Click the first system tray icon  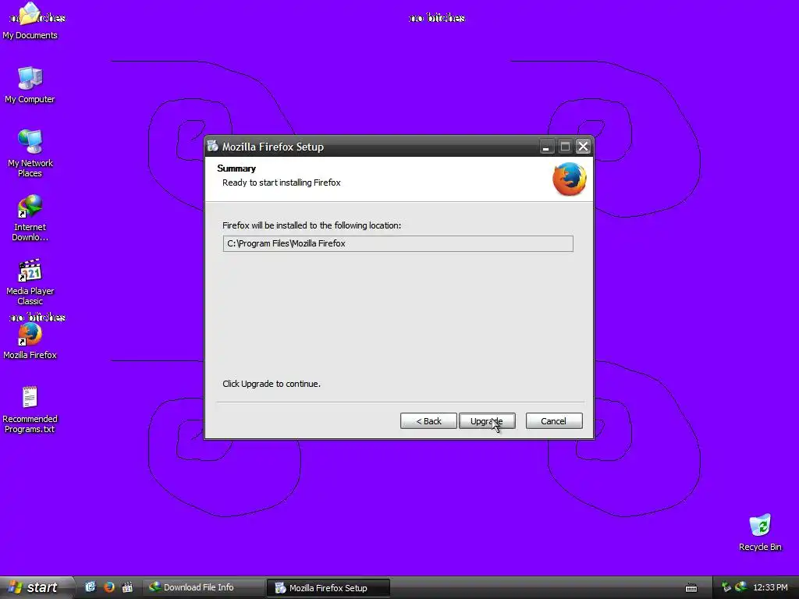726,587
